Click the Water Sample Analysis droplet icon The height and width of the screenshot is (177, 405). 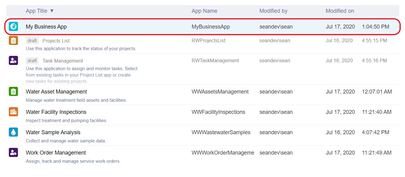point(13,132)
